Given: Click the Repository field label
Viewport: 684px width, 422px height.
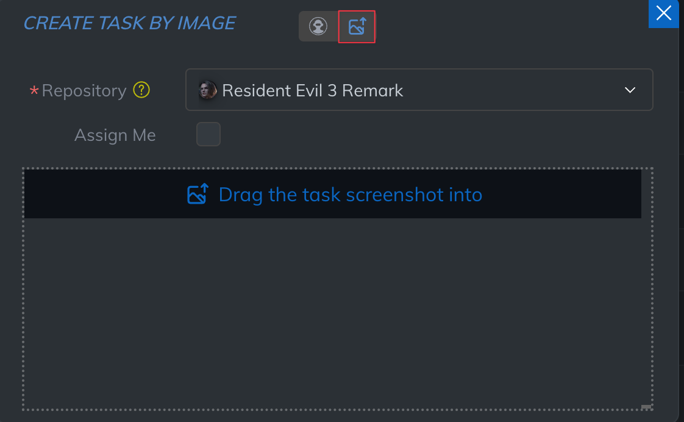Looking at the screenshot, I should click(84, 91).
